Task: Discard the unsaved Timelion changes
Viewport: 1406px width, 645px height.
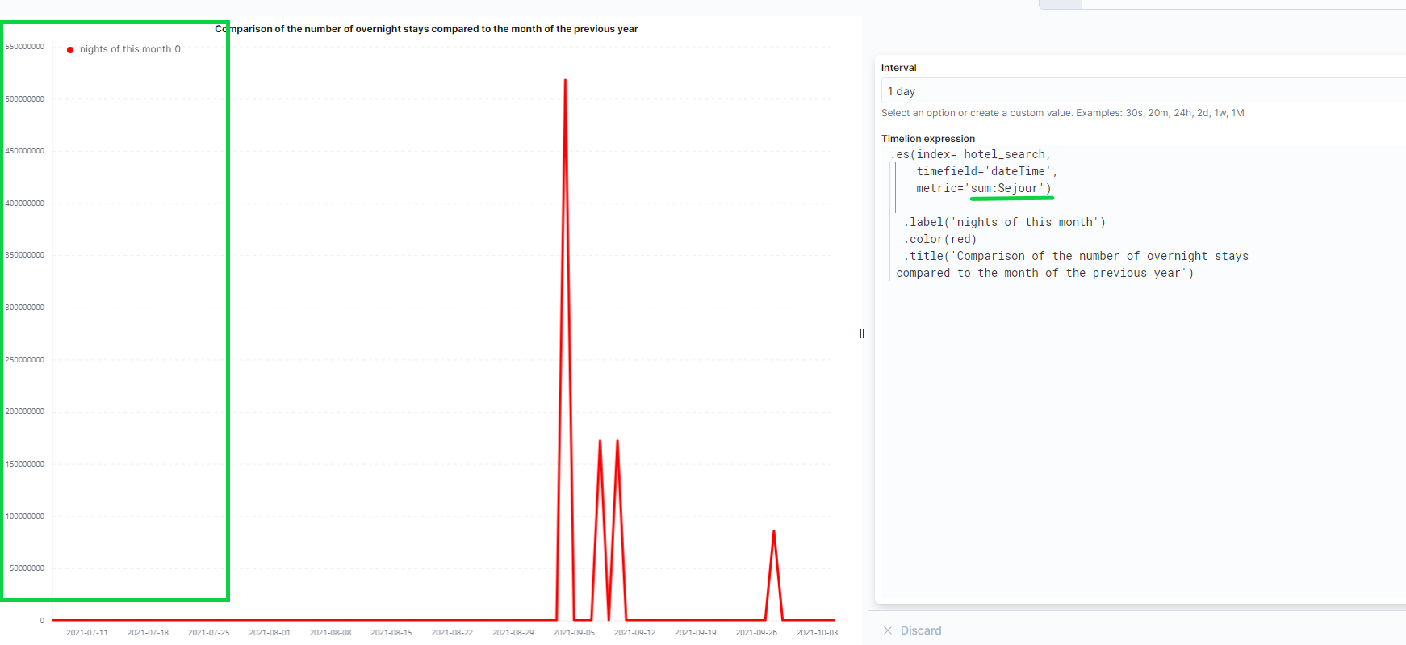Action: [912, 630]
